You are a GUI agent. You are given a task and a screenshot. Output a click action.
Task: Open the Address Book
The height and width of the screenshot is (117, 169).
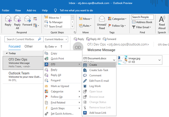coord(142,22)
